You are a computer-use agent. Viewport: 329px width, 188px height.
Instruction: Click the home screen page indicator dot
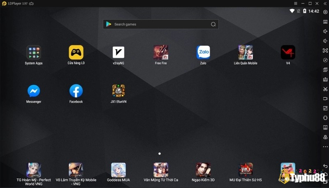click(x=160, y=154)
